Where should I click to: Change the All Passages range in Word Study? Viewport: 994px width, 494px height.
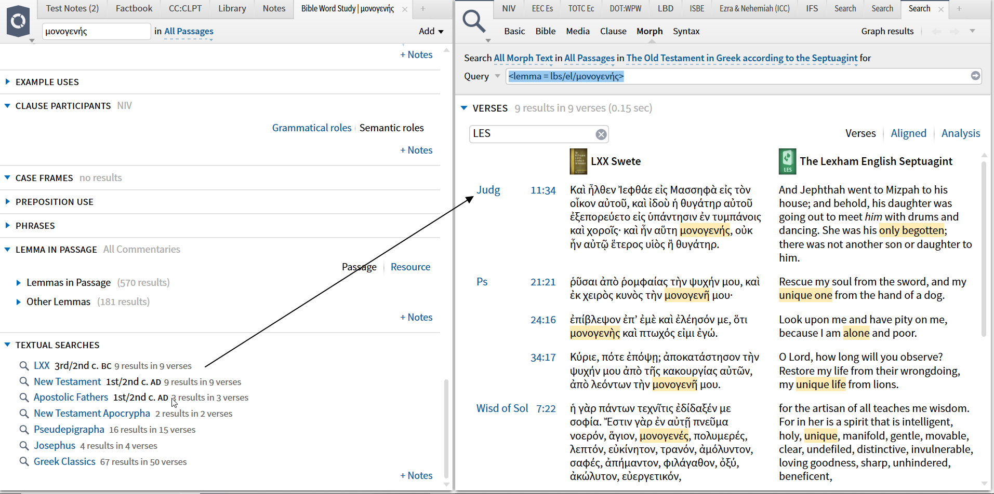[189, 31]
